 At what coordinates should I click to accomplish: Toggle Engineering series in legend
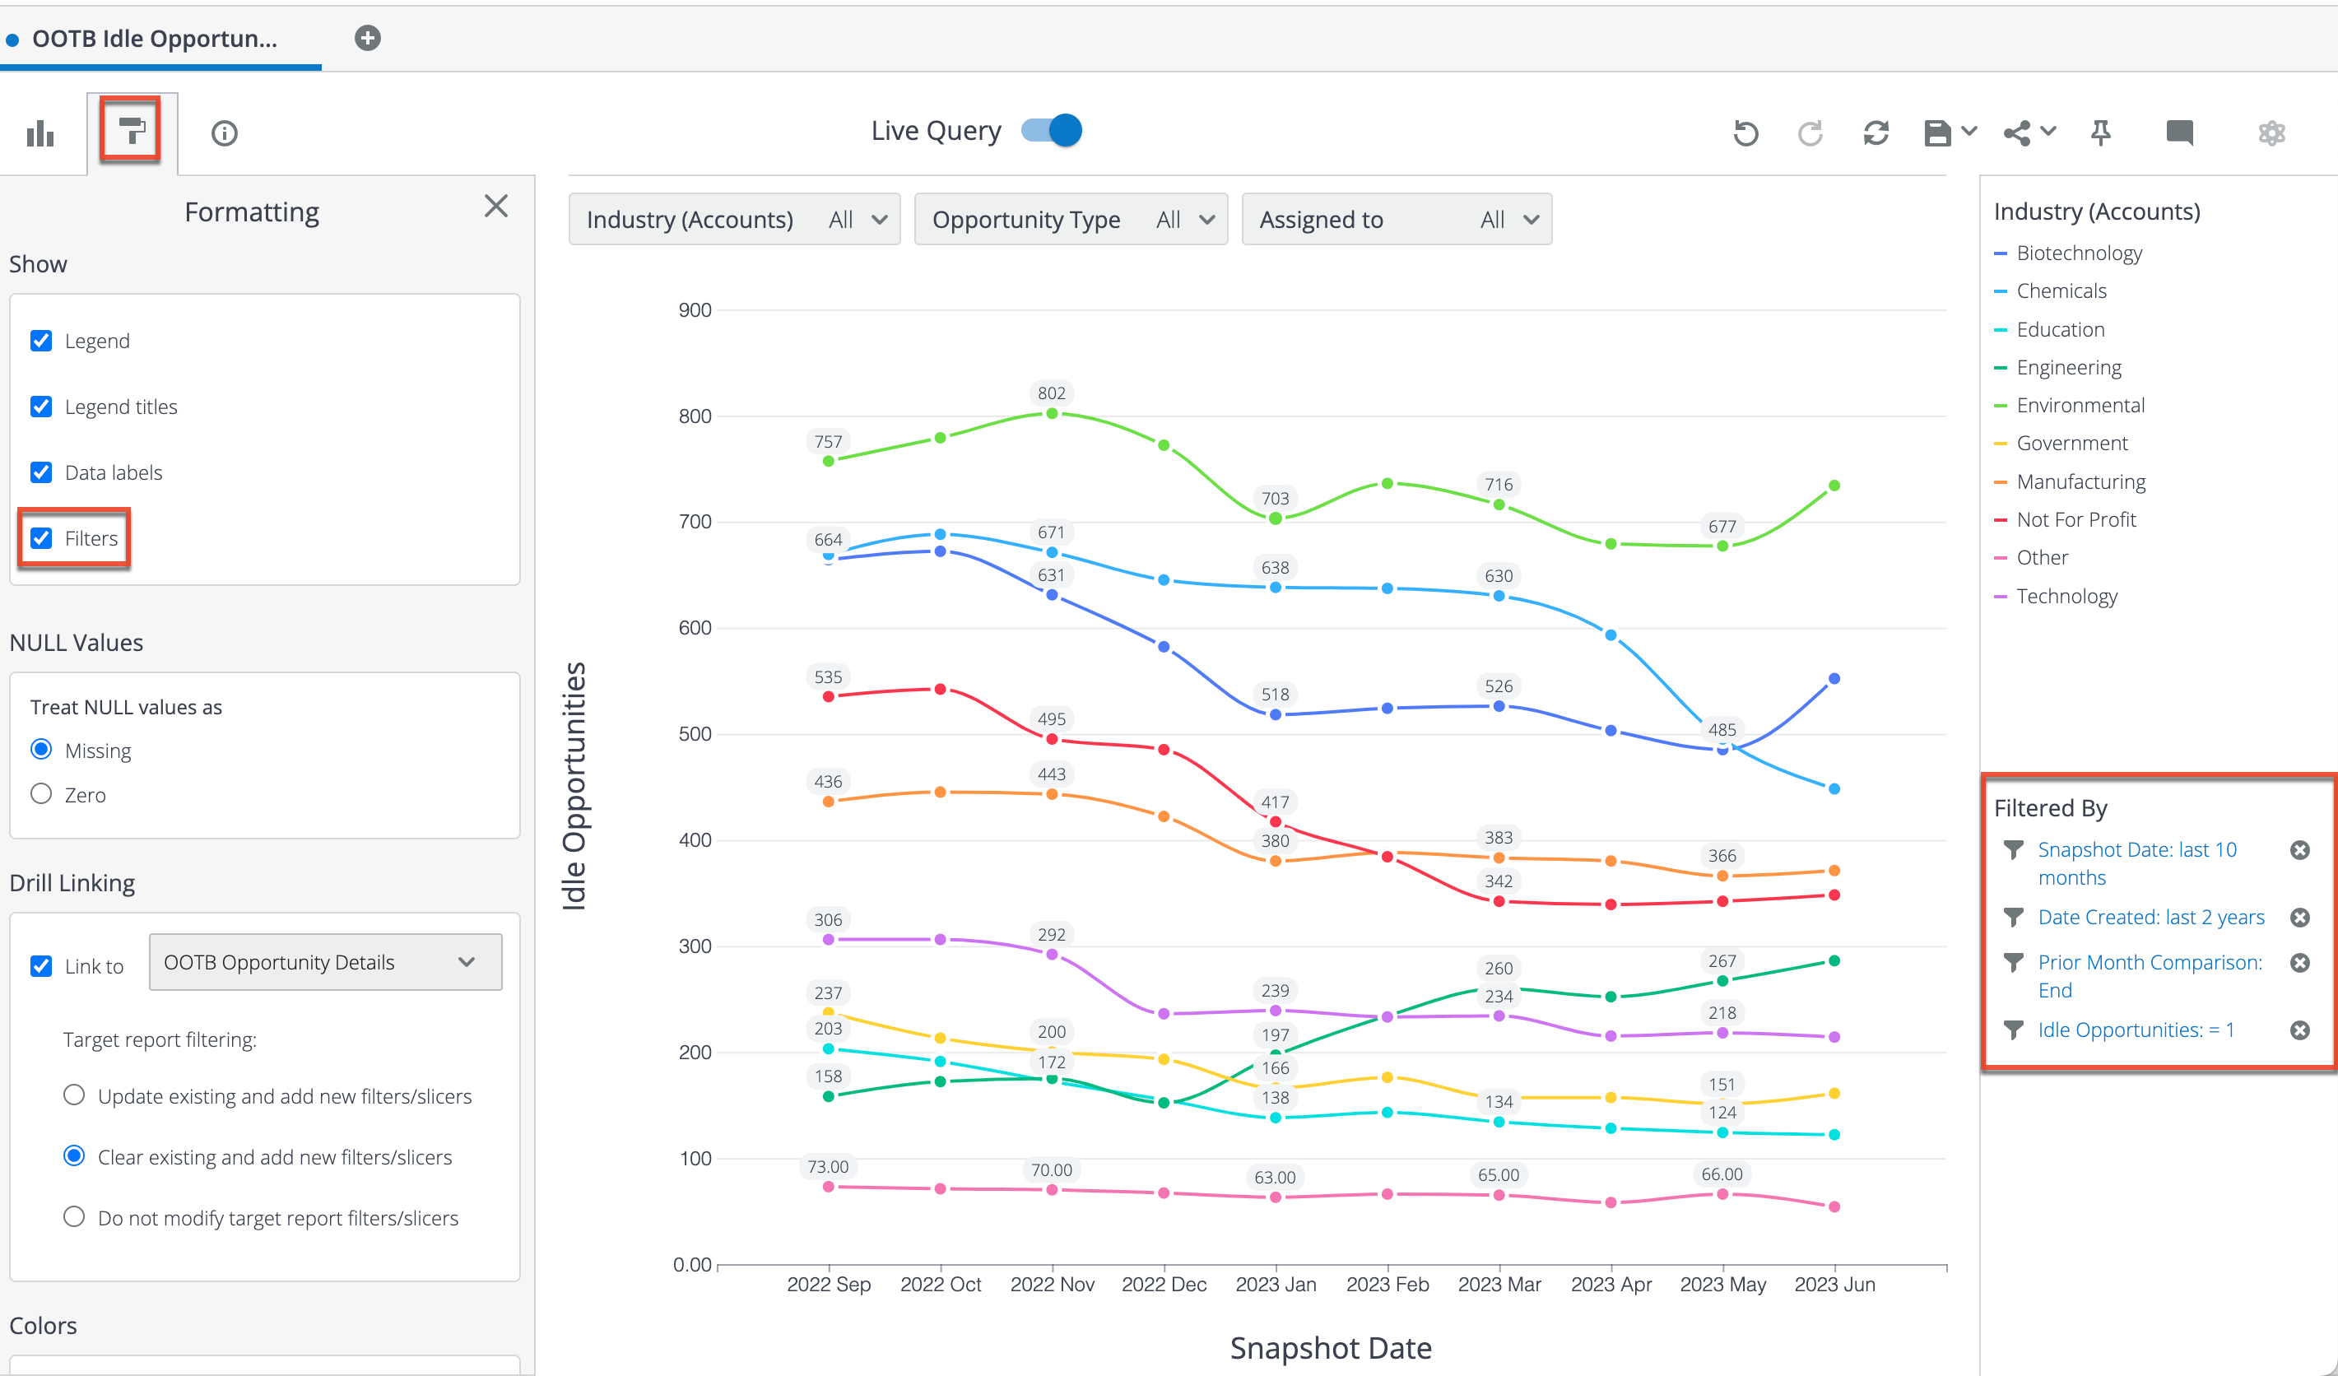[x=2058, y=367]
